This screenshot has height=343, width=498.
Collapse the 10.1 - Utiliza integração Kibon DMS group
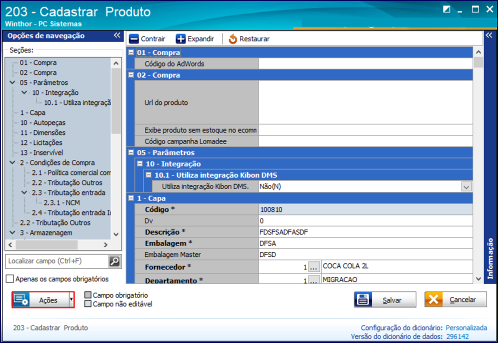tap(148, 175)
